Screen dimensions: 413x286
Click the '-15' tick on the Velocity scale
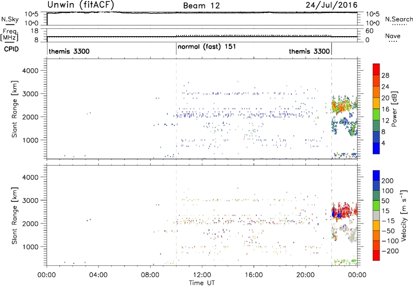point(388,220)
